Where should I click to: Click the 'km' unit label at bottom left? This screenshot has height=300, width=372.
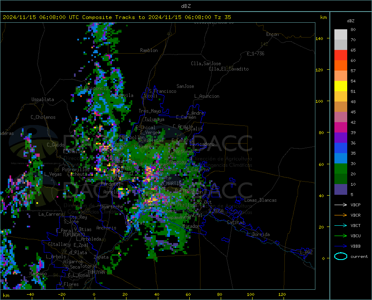[6, 295]
